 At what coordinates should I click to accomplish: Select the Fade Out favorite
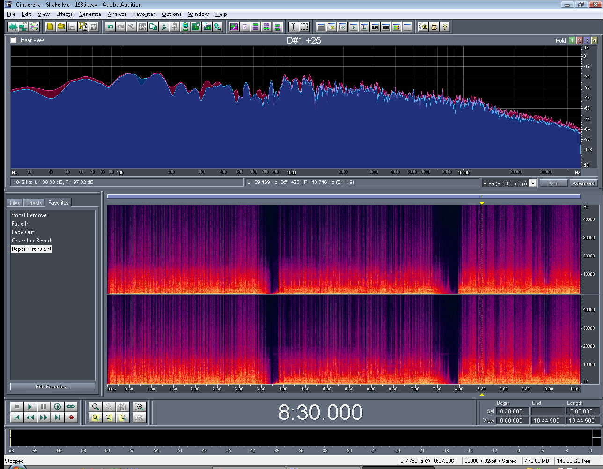pyautogui.click(x=23, y=232)
